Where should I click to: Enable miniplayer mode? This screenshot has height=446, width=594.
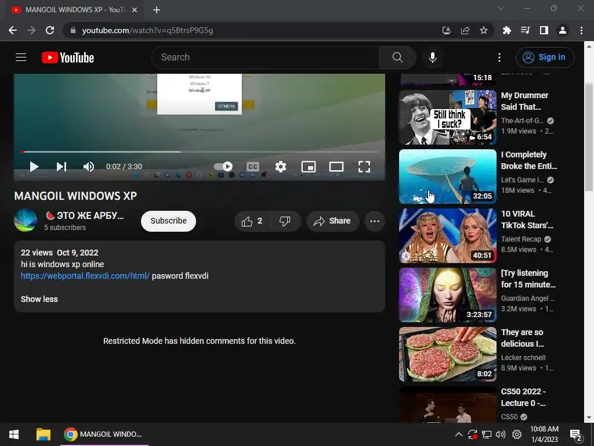pos(309,167)
